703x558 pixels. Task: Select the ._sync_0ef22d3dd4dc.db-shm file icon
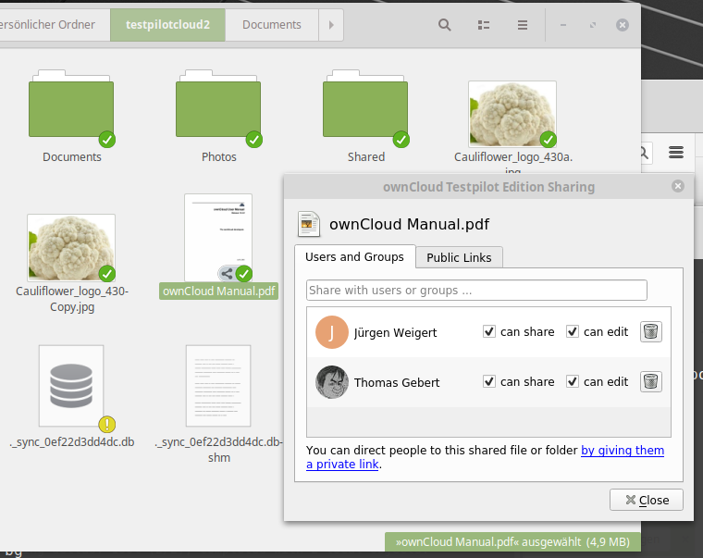pos(218,386)
